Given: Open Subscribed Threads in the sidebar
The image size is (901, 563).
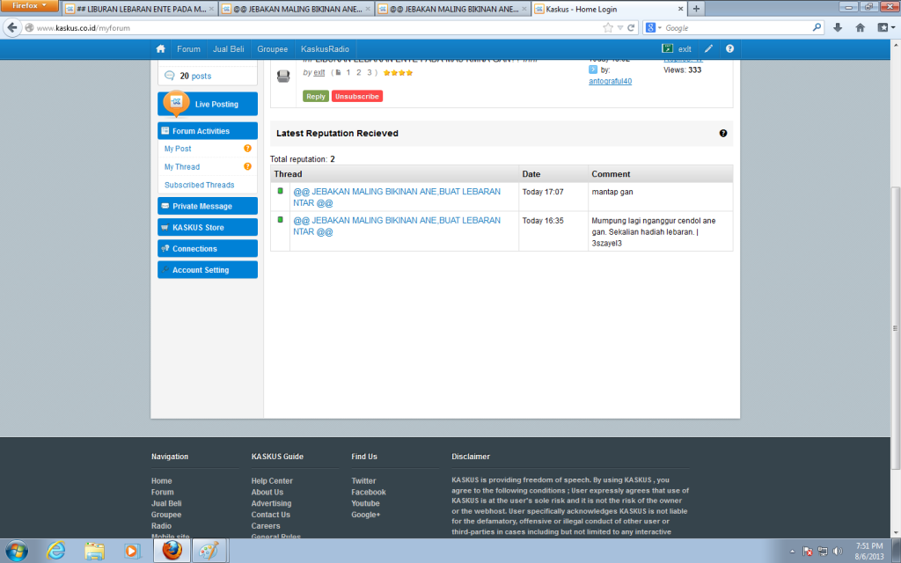Looking at the screenshot, I should (x=199, y=185).
